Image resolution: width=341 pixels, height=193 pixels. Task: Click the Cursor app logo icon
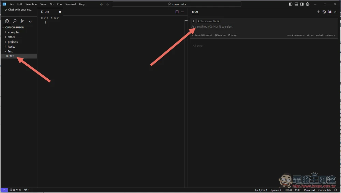tap(4, 4)
